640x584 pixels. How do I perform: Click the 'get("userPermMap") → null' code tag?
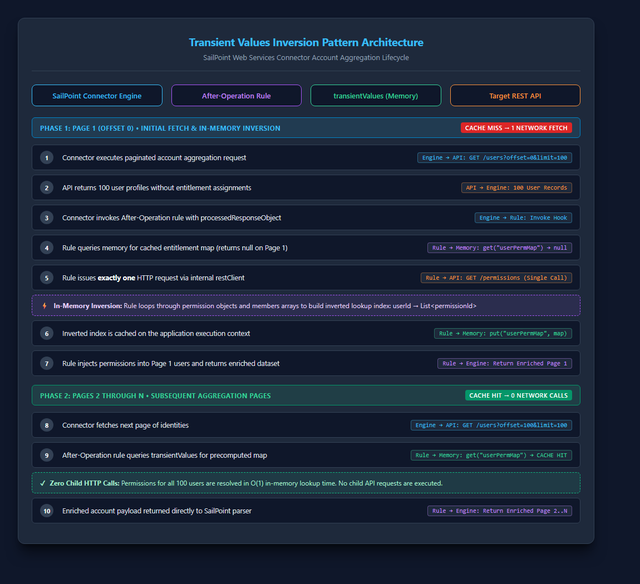[x=500, y=248]
